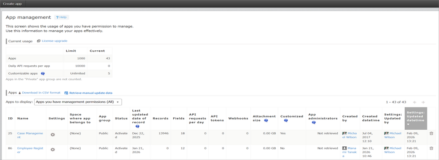Download apps in CSV format

(x=41, y=93)
